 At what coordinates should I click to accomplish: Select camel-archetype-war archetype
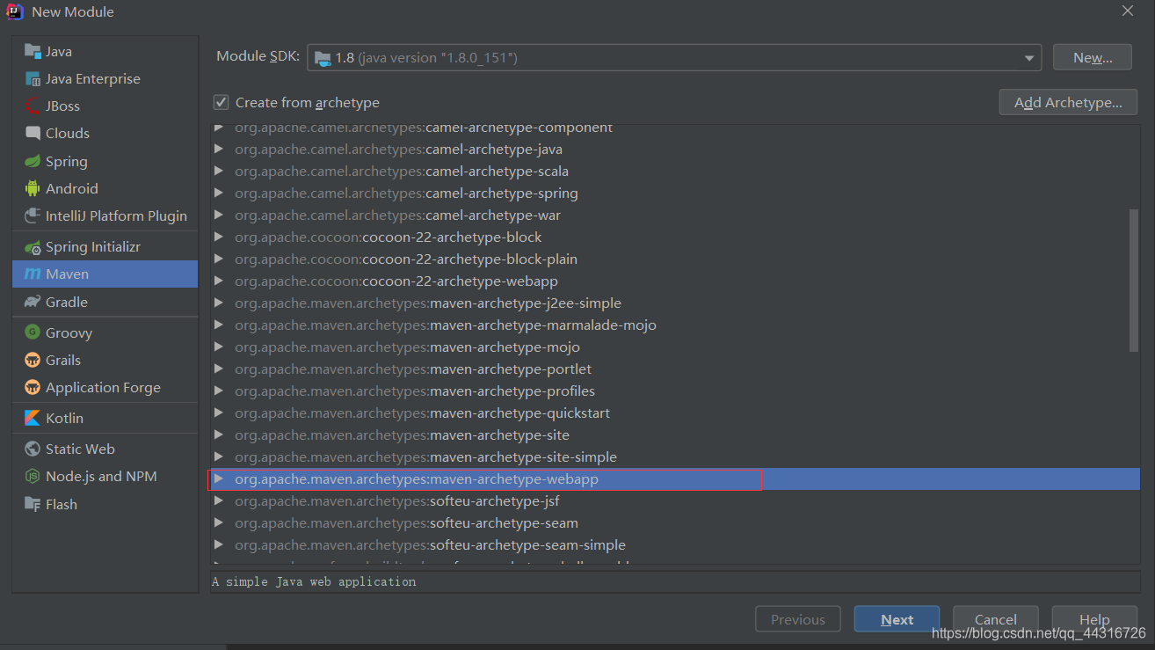pos(674,215)
